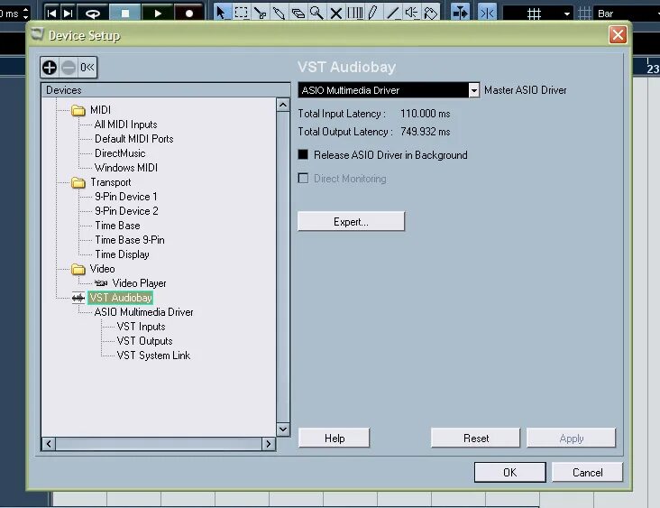
Task: Select the Time Warp tool
Action: pos(355,13)
